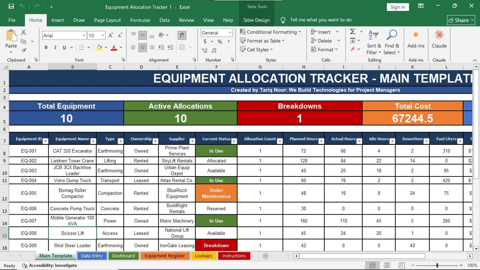Click the Increase Indent icon
Image resolution: width=480 pixels, height=270 pixels.
coord(170,47)
